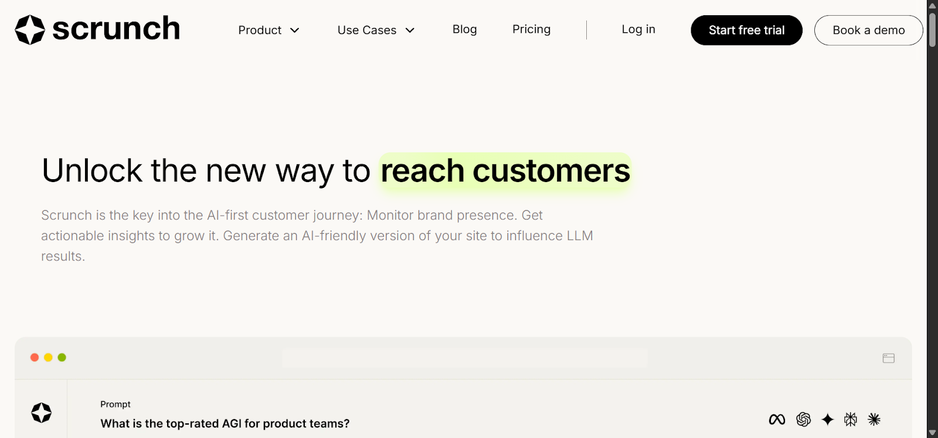This screenshot has width=938, height=438.
Task: Click the Scrunch avatar beside the prompt
Action: coord(40,413)
